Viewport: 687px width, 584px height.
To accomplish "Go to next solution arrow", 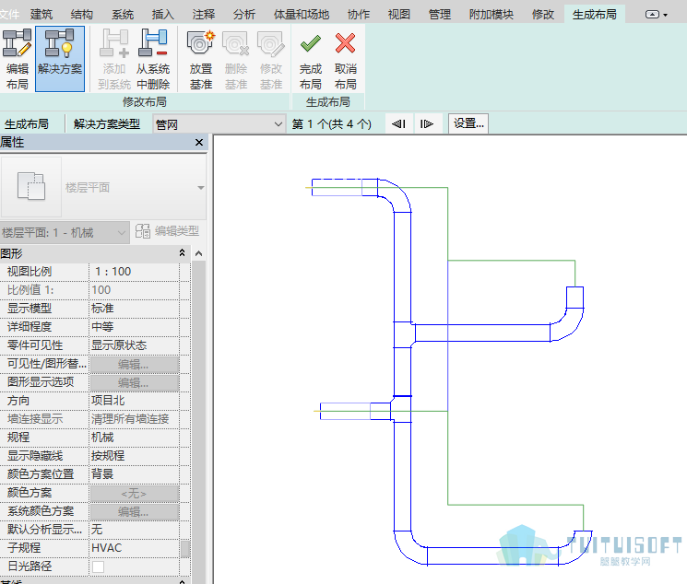I will coord(426,123).
